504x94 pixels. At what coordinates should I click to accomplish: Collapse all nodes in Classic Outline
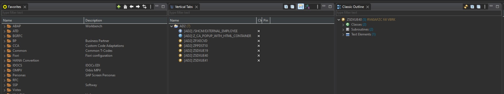[479, 7]
